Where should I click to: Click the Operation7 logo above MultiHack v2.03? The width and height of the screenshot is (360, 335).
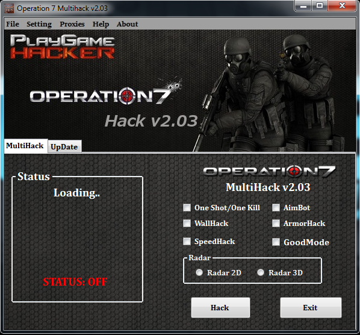pyautogui.click(x=269, y=171)
